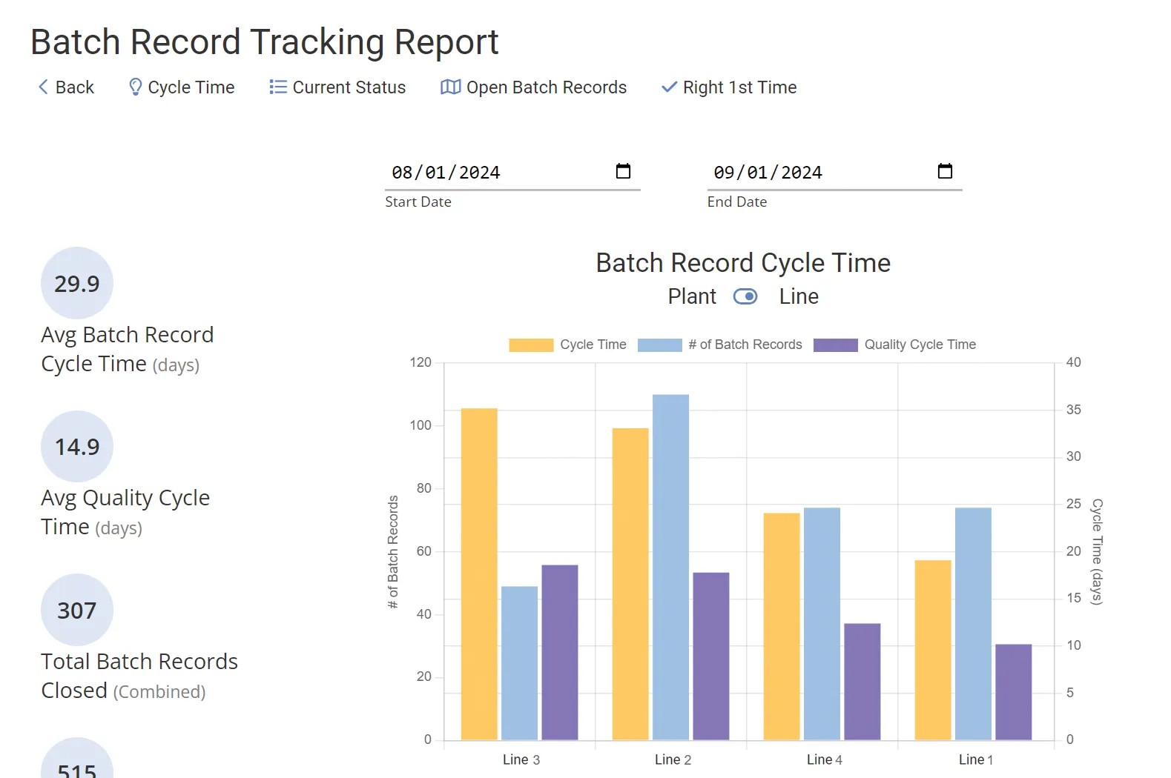Screen dimensions: 1171x778
Task: Click the Back link text
Action: pyautogui.click(x=75, y=87)
